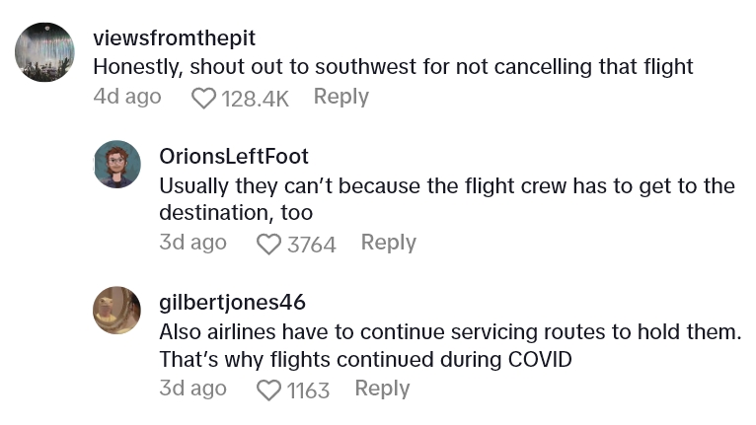Go to gilbertjones46 username link
The image size is (756, 425).
(x=232, y=302)
